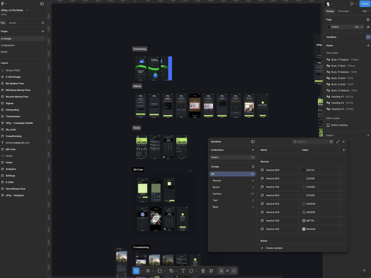Select the Move tool in bottom toolbar

pyautogui.click(x=136, y=271)
